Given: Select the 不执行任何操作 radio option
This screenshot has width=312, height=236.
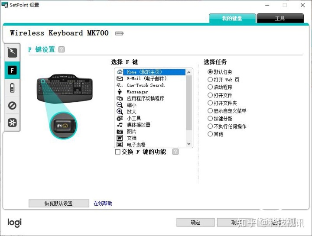Looking at the screenshot, I should pyautogui.click(x=210, y=126).
